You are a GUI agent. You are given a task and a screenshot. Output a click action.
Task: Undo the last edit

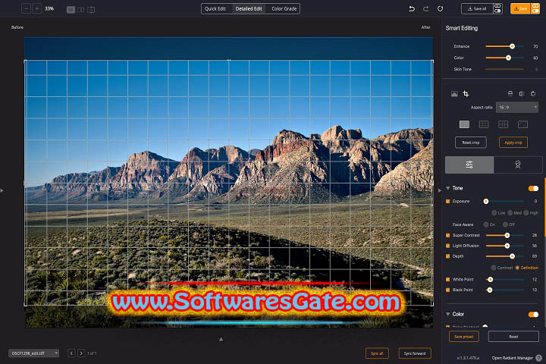click(x=412, y=8)
